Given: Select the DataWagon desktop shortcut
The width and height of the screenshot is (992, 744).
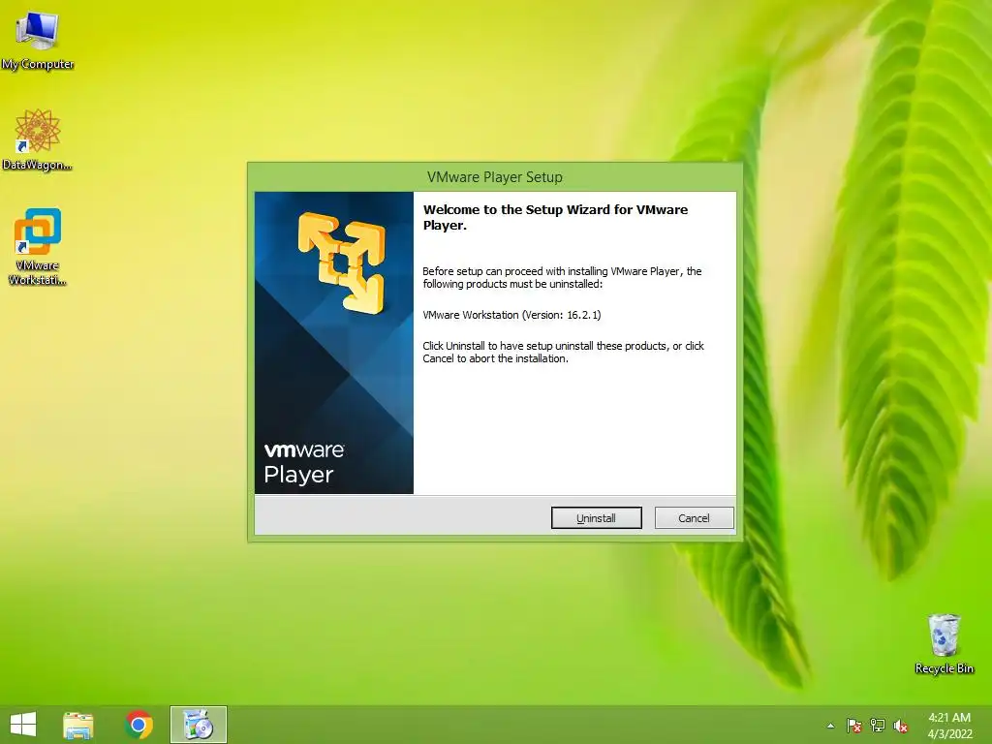Looking at the screenshot, I should point(38,139).
